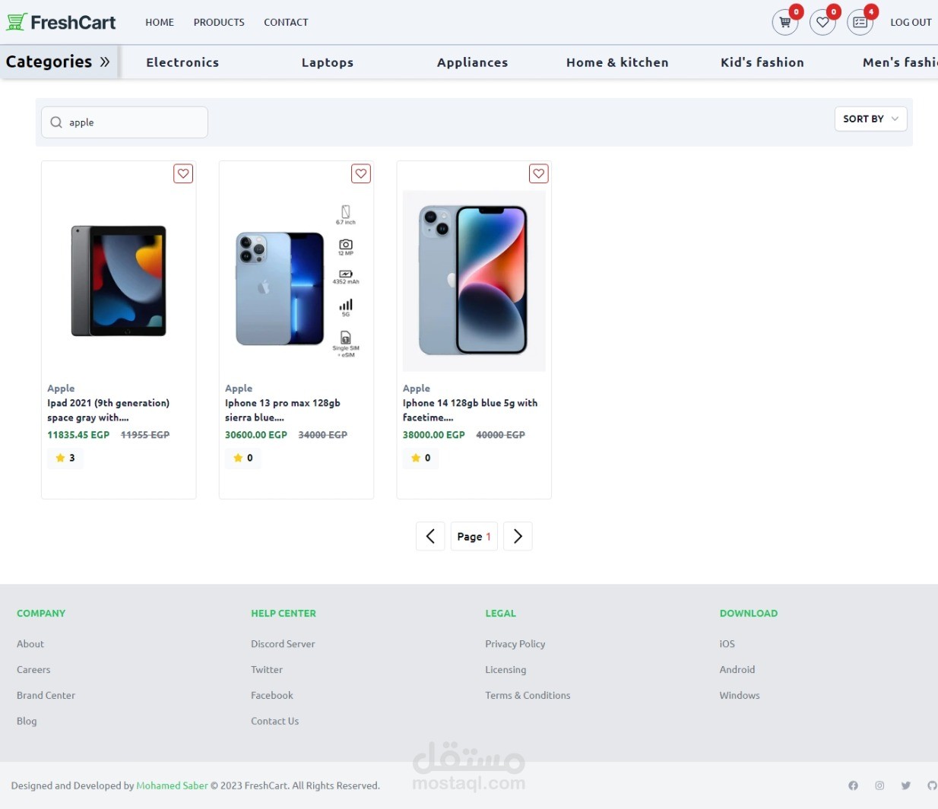Open Twitter link under Help Center
The width and height of the screenshot is (938, 809).
(x=267, y=669)
